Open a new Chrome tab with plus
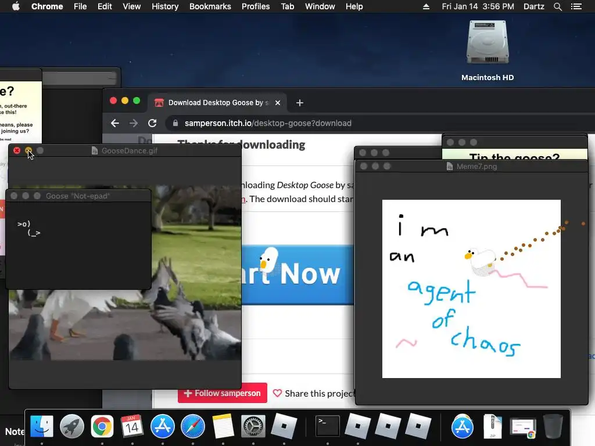This screenshot has height=446, width=595. tap(299, 103)
